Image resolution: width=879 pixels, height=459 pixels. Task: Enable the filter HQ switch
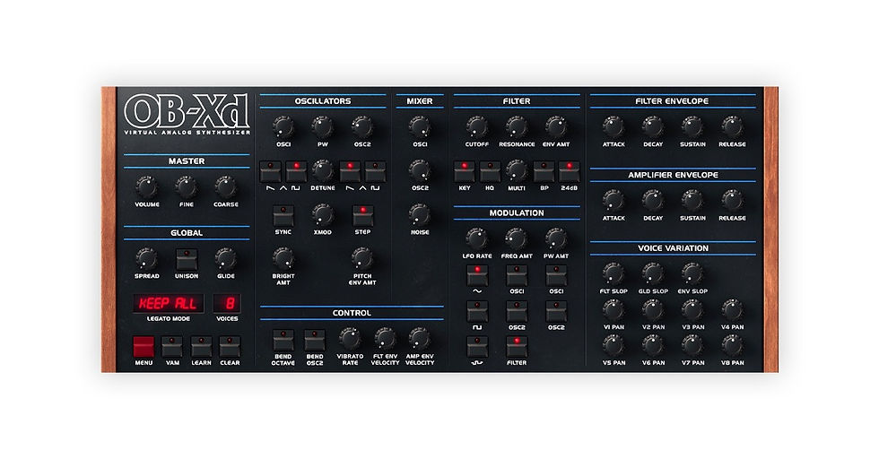pyautogui.click(x=490, y=171)
